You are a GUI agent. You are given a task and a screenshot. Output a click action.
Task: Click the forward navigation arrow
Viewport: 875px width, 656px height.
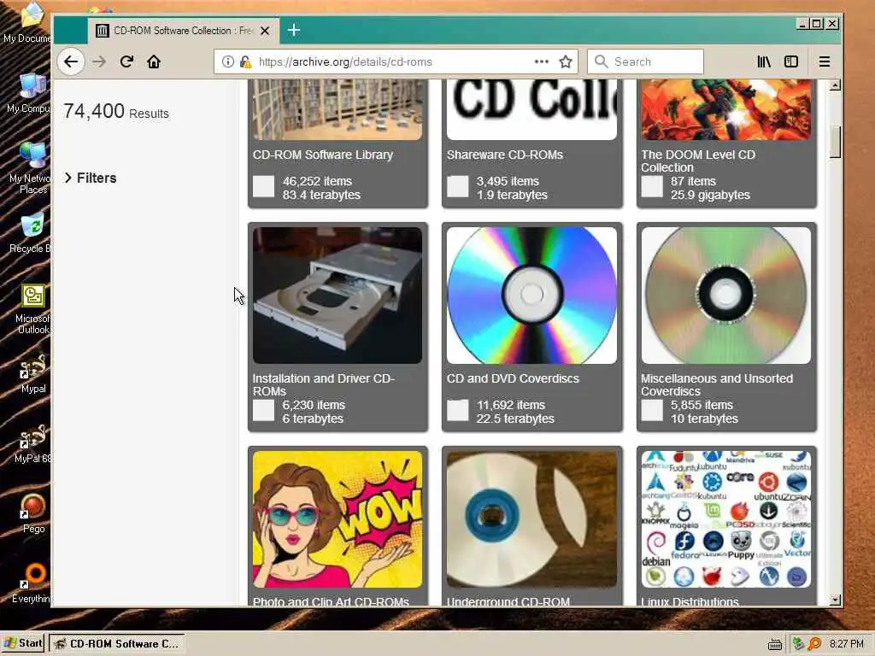pyautogui.click(x=99, y=61)
